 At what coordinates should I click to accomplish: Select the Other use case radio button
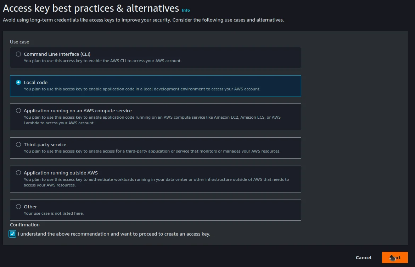(18, 207)
